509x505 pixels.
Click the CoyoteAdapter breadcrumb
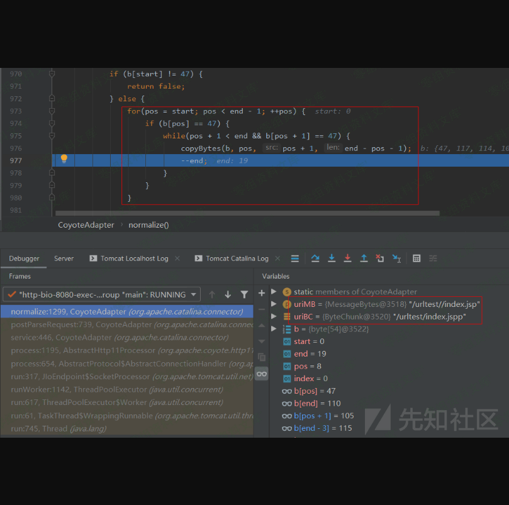click(x=86, y=225)
